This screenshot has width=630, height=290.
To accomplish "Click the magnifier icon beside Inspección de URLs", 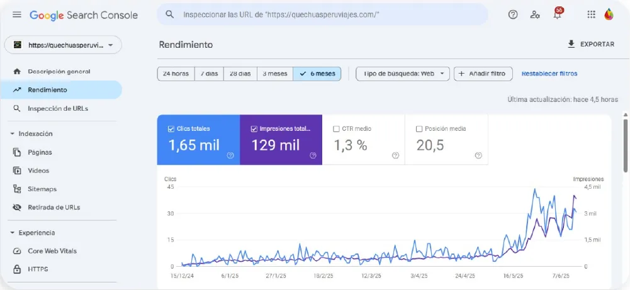I will click(17, 108).
